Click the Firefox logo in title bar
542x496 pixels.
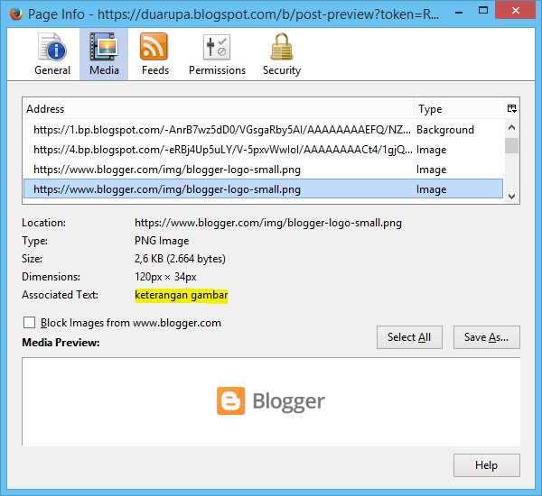(x=16, y=14)
